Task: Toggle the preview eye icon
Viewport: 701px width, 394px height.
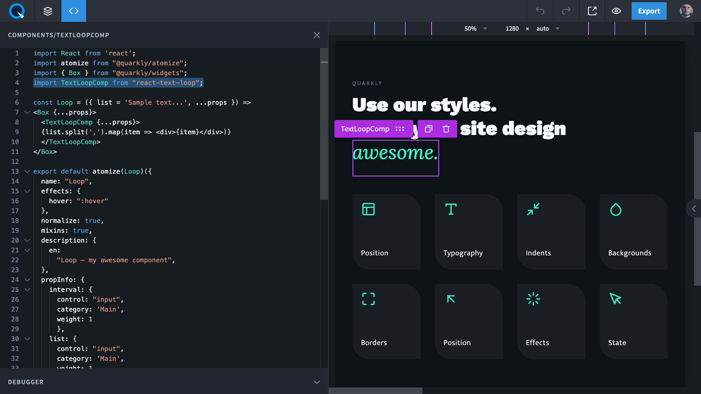Action: (x=617, y=11)
